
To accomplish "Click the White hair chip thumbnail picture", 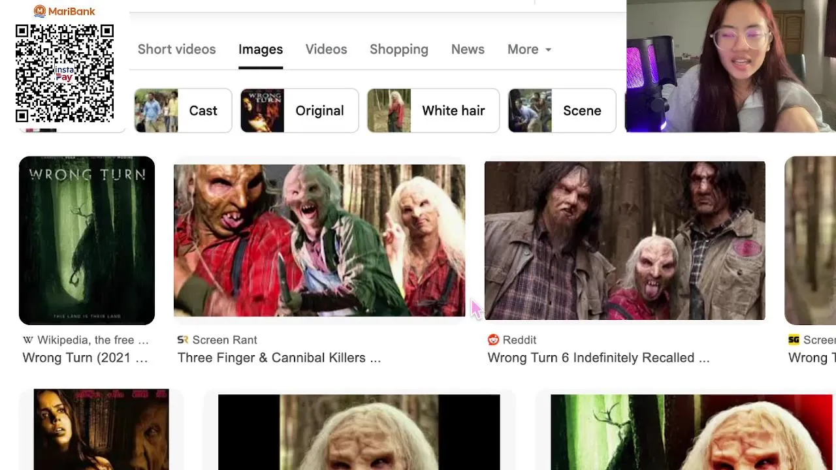I will (389, 110).
